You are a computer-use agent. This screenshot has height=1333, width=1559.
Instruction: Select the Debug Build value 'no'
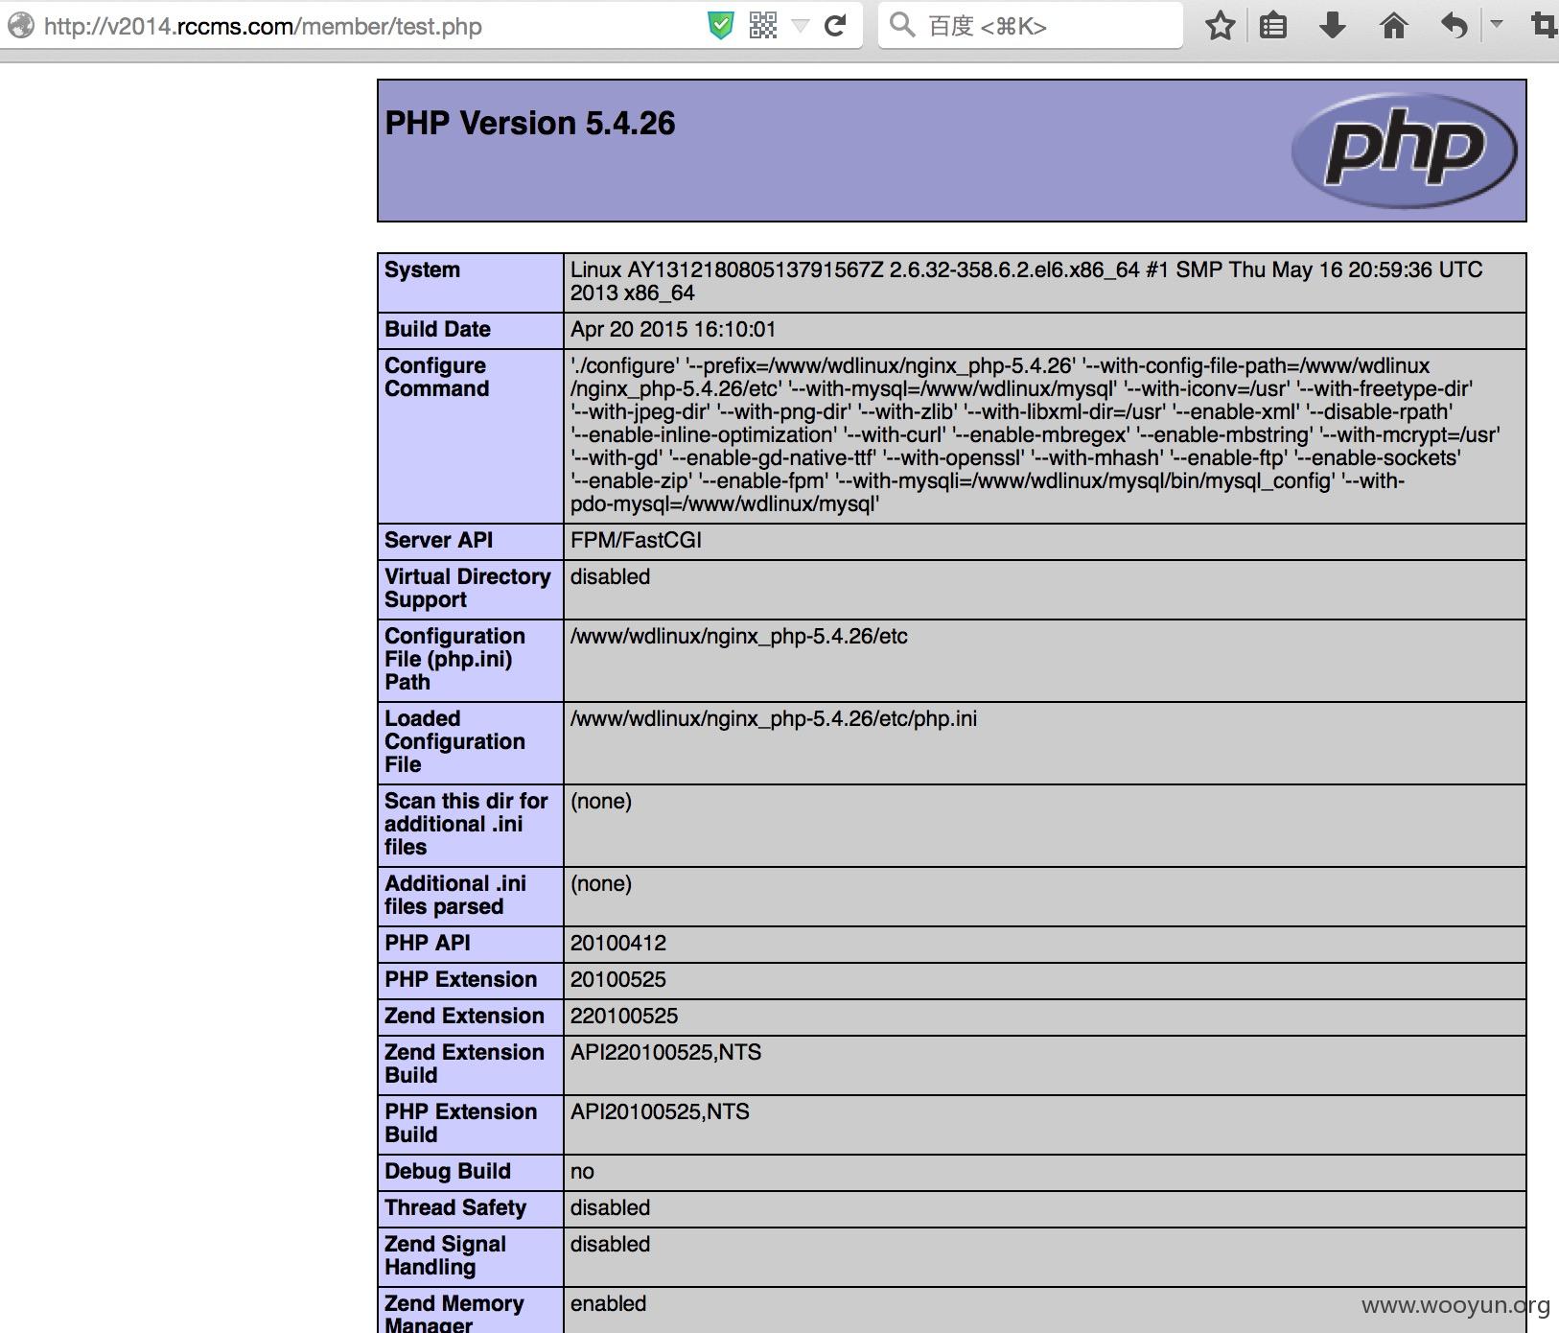582,1172
